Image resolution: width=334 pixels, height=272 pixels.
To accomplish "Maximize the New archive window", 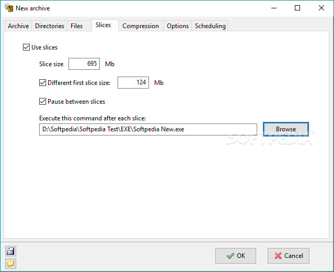I will pyautogui.click(x=297, y=8).
